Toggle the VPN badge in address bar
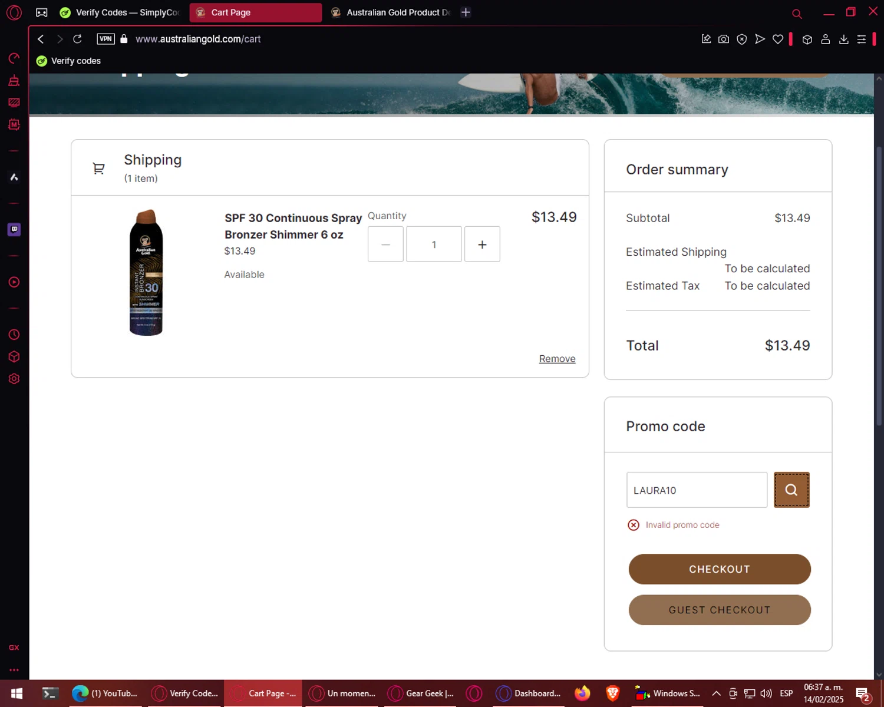884x707 pixels. coord(105,39)
